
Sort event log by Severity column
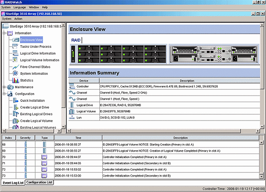(25, 138)
